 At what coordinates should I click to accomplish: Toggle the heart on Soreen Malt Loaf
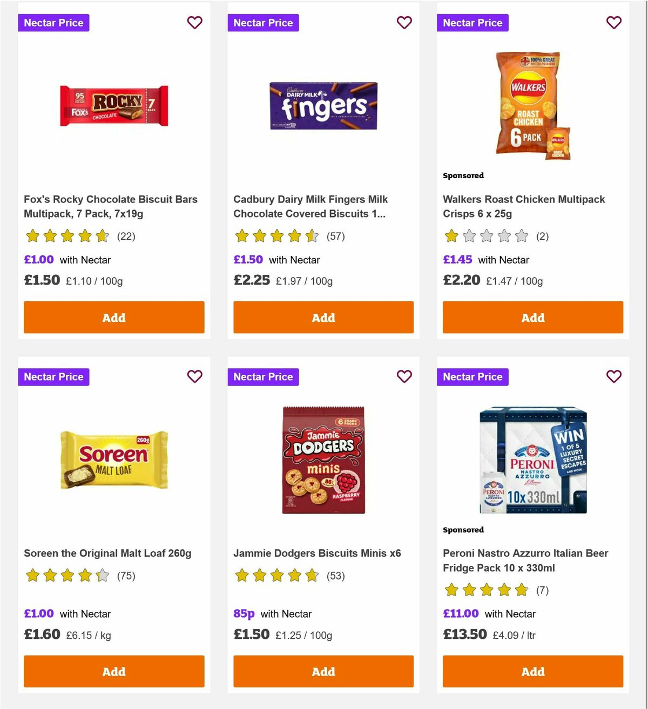point(195,376)
